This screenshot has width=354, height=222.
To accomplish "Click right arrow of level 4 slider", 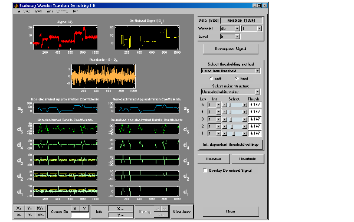I will coord(245,112).
